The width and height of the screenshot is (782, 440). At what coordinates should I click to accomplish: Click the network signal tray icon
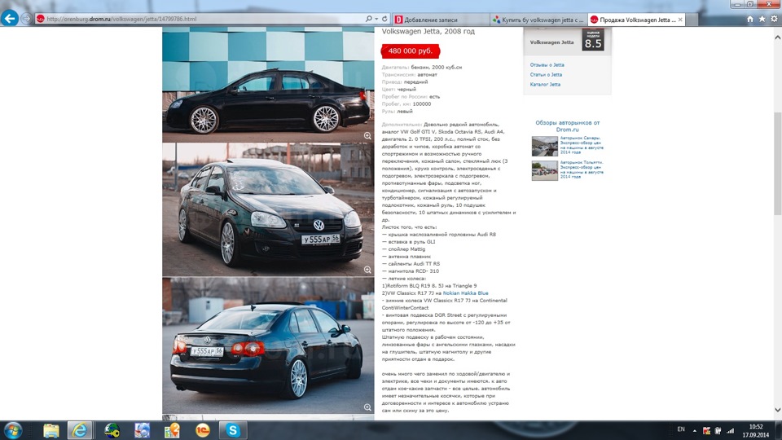coord(730,430)
